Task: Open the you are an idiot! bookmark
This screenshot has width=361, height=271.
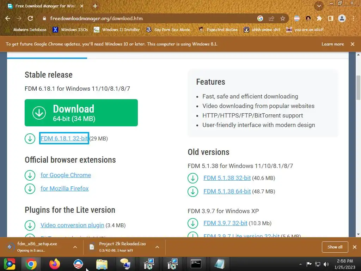Action: (x=305, y=30)
